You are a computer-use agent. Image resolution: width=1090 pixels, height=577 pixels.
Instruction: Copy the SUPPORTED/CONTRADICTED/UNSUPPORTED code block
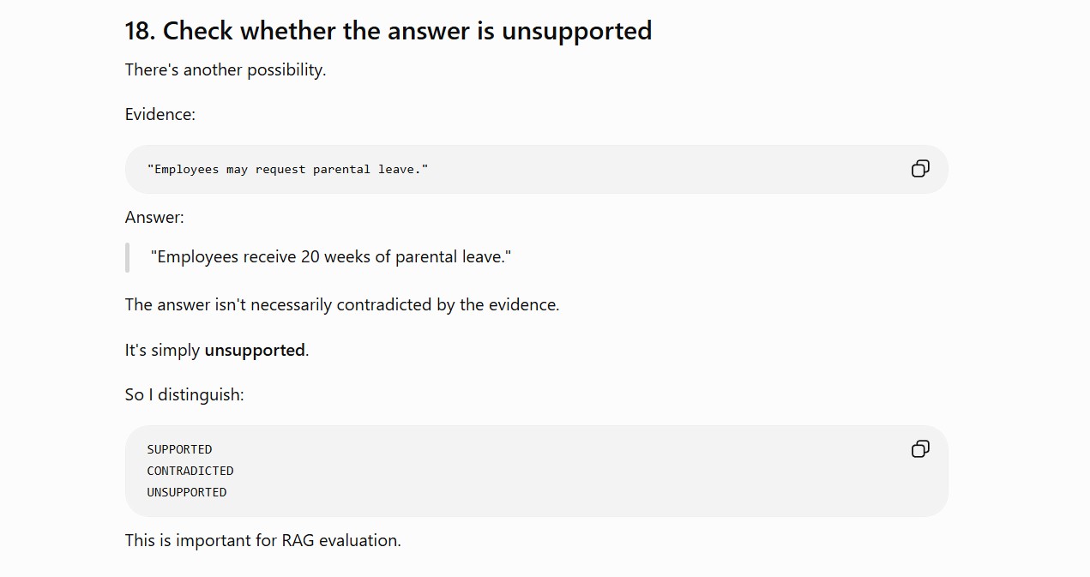click(920, 449)
